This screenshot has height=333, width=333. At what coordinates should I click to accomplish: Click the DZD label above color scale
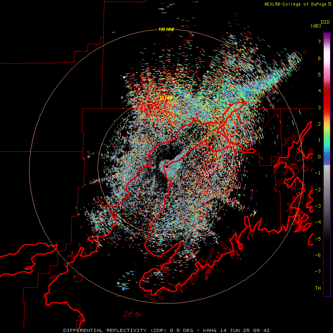(325, 22)
